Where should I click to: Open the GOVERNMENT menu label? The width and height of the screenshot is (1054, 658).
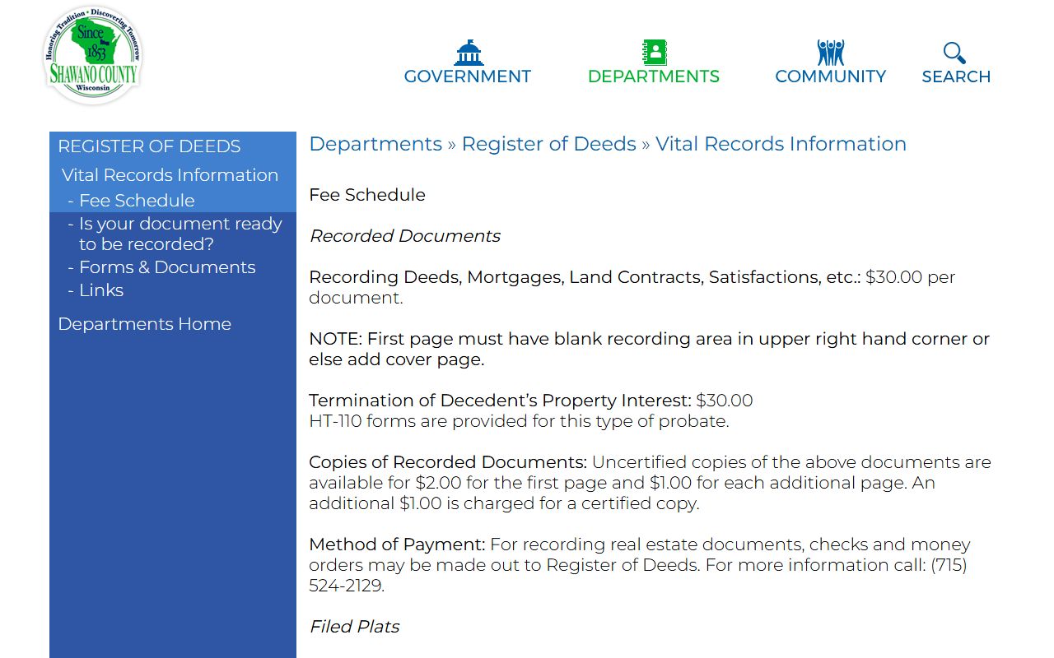[468, 76]
